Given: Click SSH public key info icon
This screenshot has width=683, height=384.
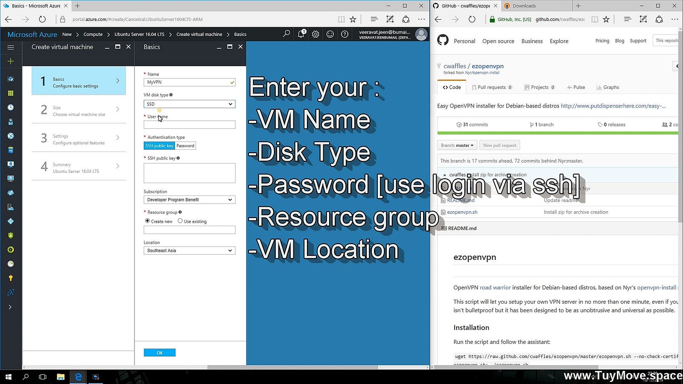Looking at the screenshot, I should pos(178,158).
